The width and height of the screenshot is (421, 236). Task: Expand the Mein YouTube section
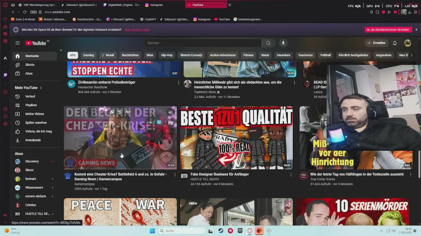(x=28, y=88)
